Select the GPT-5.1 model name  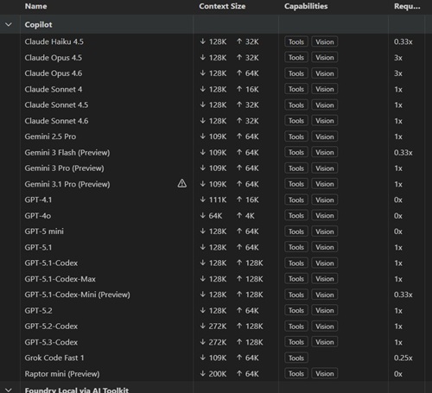[38, 247]
